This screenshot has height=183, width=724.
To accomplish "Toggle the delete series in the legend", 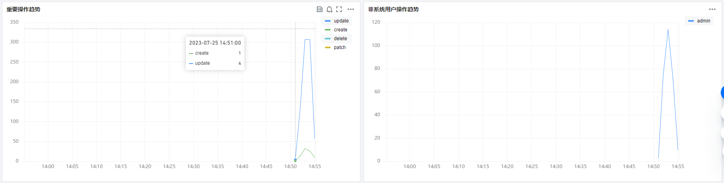I will pyautogui.click(x=336, y=39).
